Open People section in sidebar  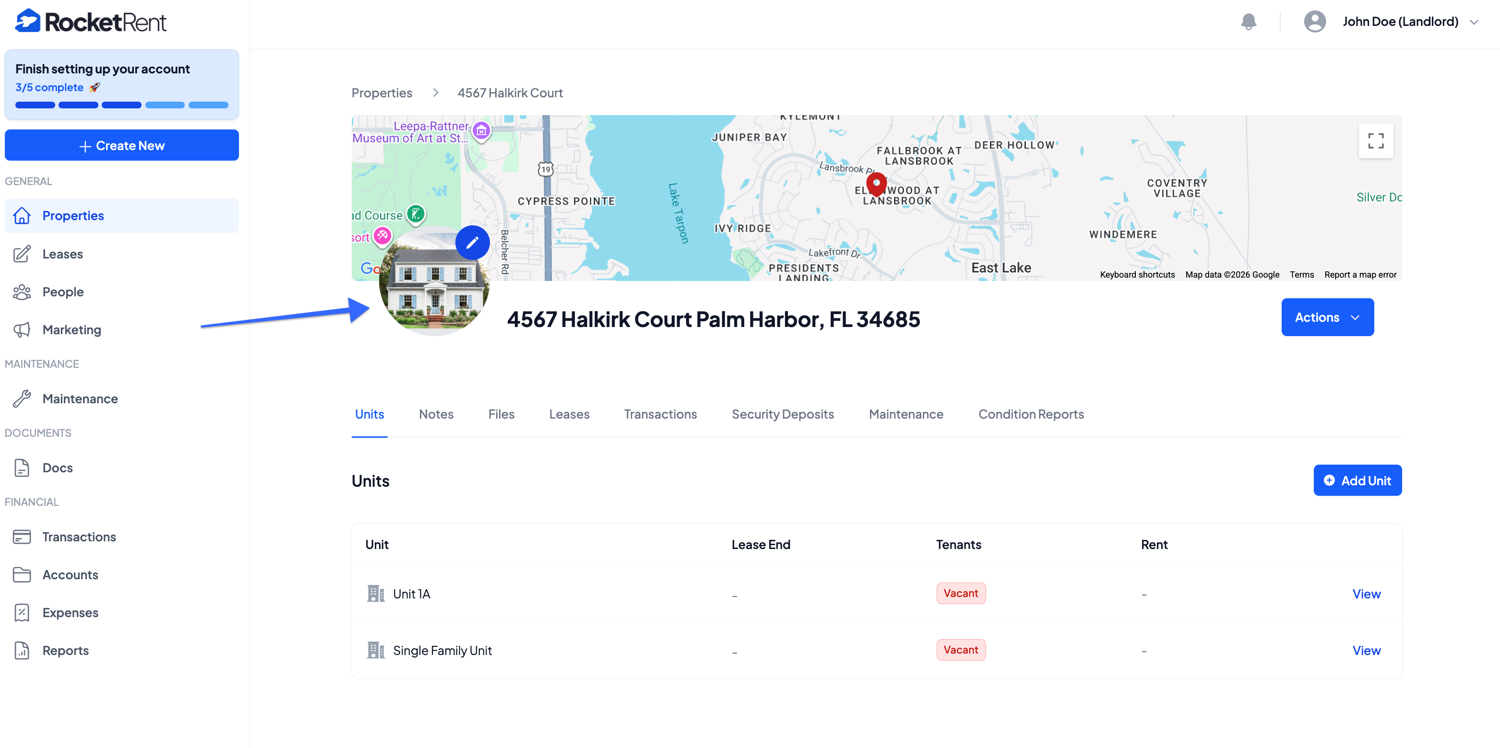[62, 292]
